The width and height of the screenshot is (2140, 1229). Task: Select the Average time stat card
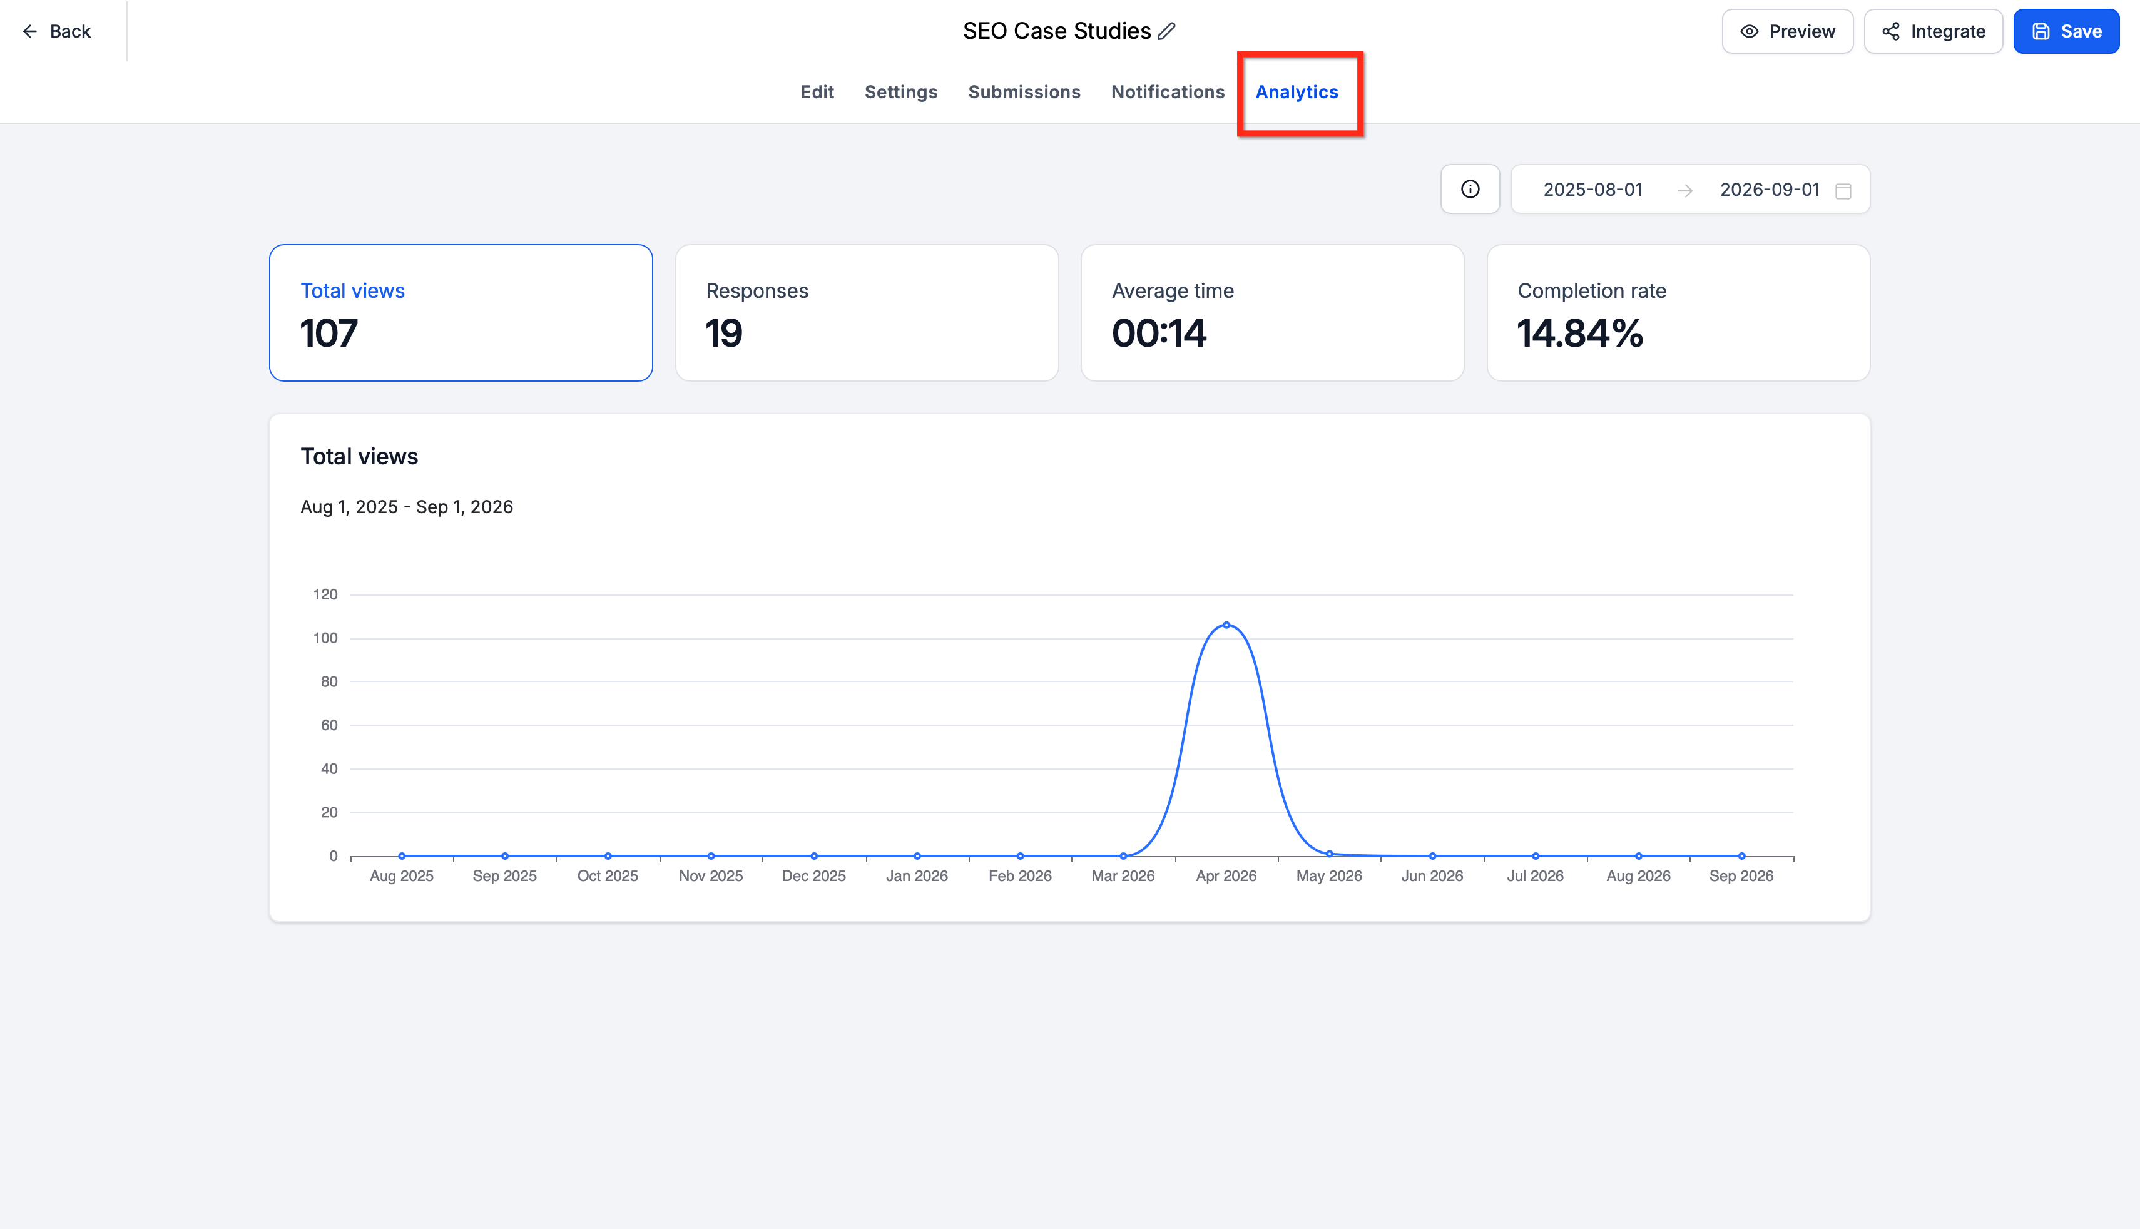[x=1271, y=312]
